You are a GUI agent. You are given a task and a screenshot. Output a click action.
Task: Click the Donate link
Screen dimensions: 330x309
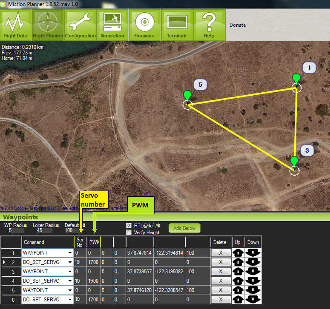238,25
